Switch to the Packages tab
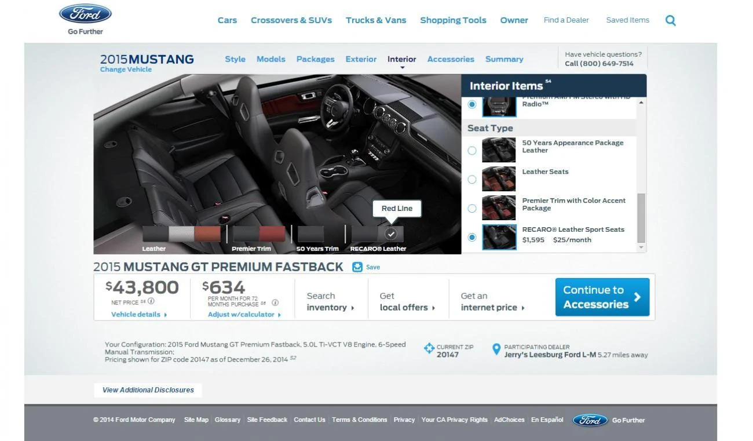 316,59
